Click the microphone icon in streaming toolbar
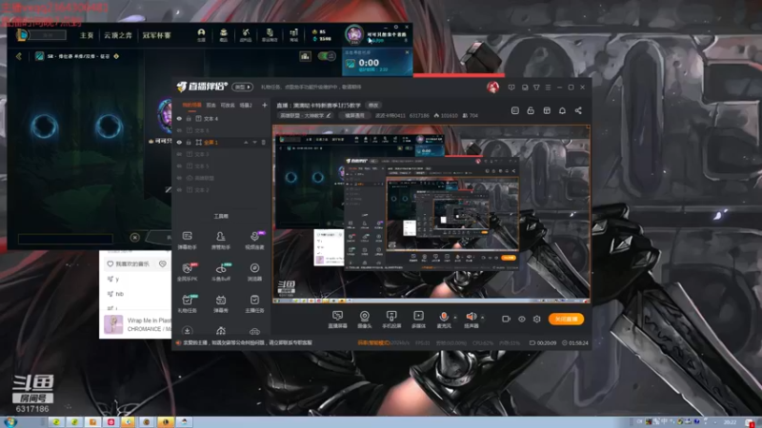The image size is (762, 428). [444, 317]
